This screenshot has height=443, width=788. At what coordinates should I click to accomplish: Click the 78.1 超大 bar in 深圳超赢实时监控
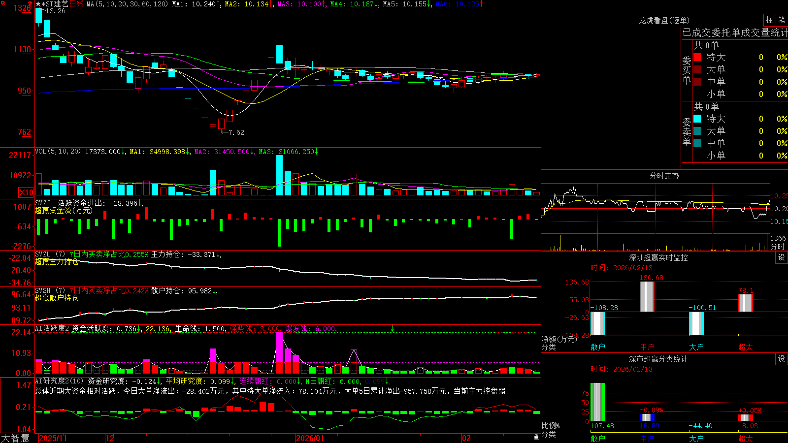pos(746,303)
